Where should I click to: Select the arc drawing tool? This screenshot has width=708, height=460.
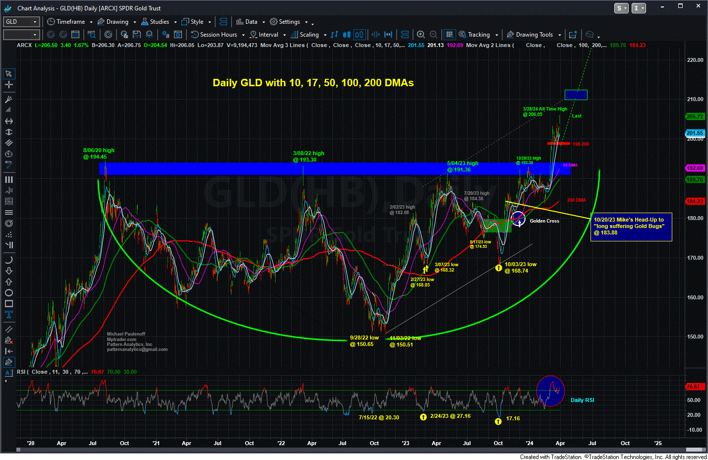(8, 260)
